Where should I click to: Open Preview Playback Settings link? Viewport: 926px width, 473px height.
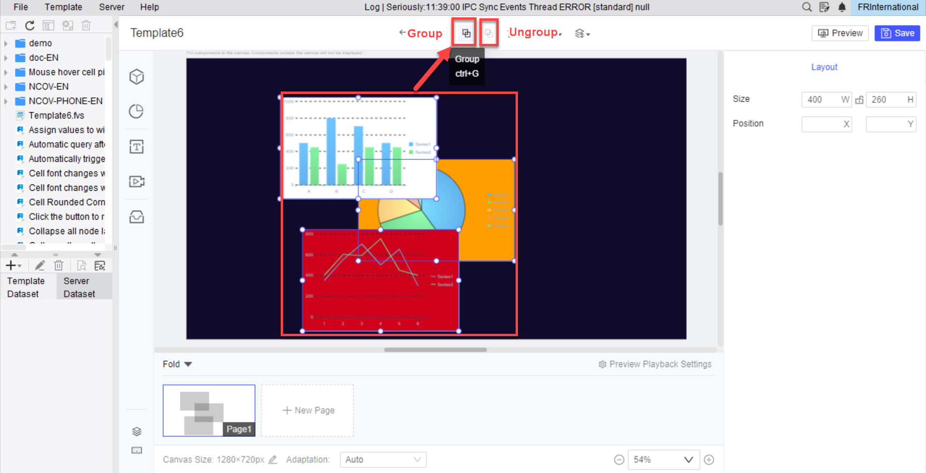click(x=655, y=364)
